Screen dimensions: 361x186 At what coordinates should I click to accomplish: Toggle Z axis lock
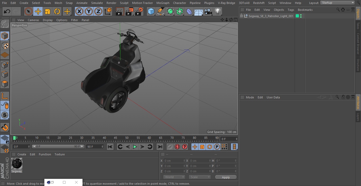tap(98, 11)
